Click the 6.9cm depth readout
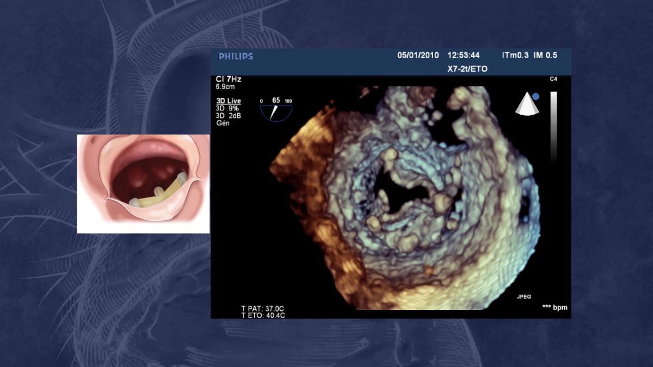Image resolution: width=653 pixels, height=367 pixels. [x=226, y=86]
